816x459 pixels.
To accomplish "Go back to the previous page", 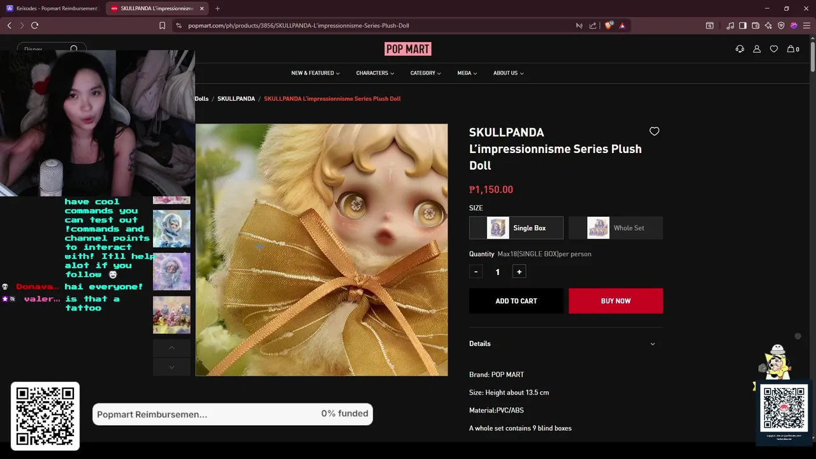I will (9, 25).
